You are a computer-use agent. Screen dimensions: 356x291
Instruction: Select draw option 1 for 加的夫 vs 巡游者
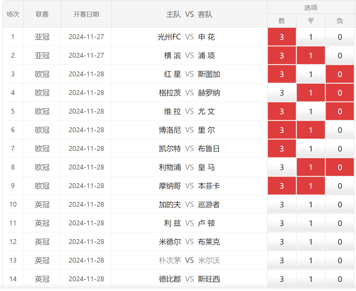coord(311,205)
